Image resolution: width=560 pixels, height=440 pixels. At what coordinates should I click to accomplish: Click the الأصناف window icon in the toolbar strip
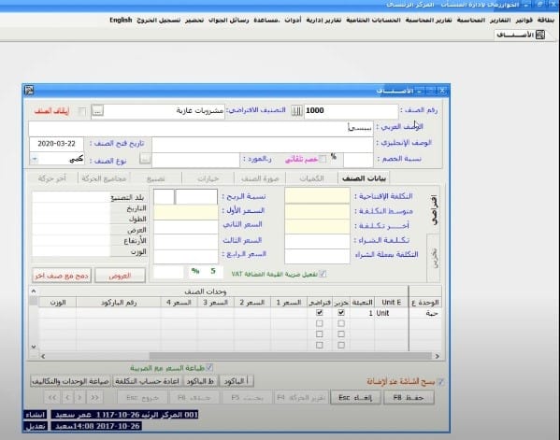pyautogui.click(x=540, y=35)
